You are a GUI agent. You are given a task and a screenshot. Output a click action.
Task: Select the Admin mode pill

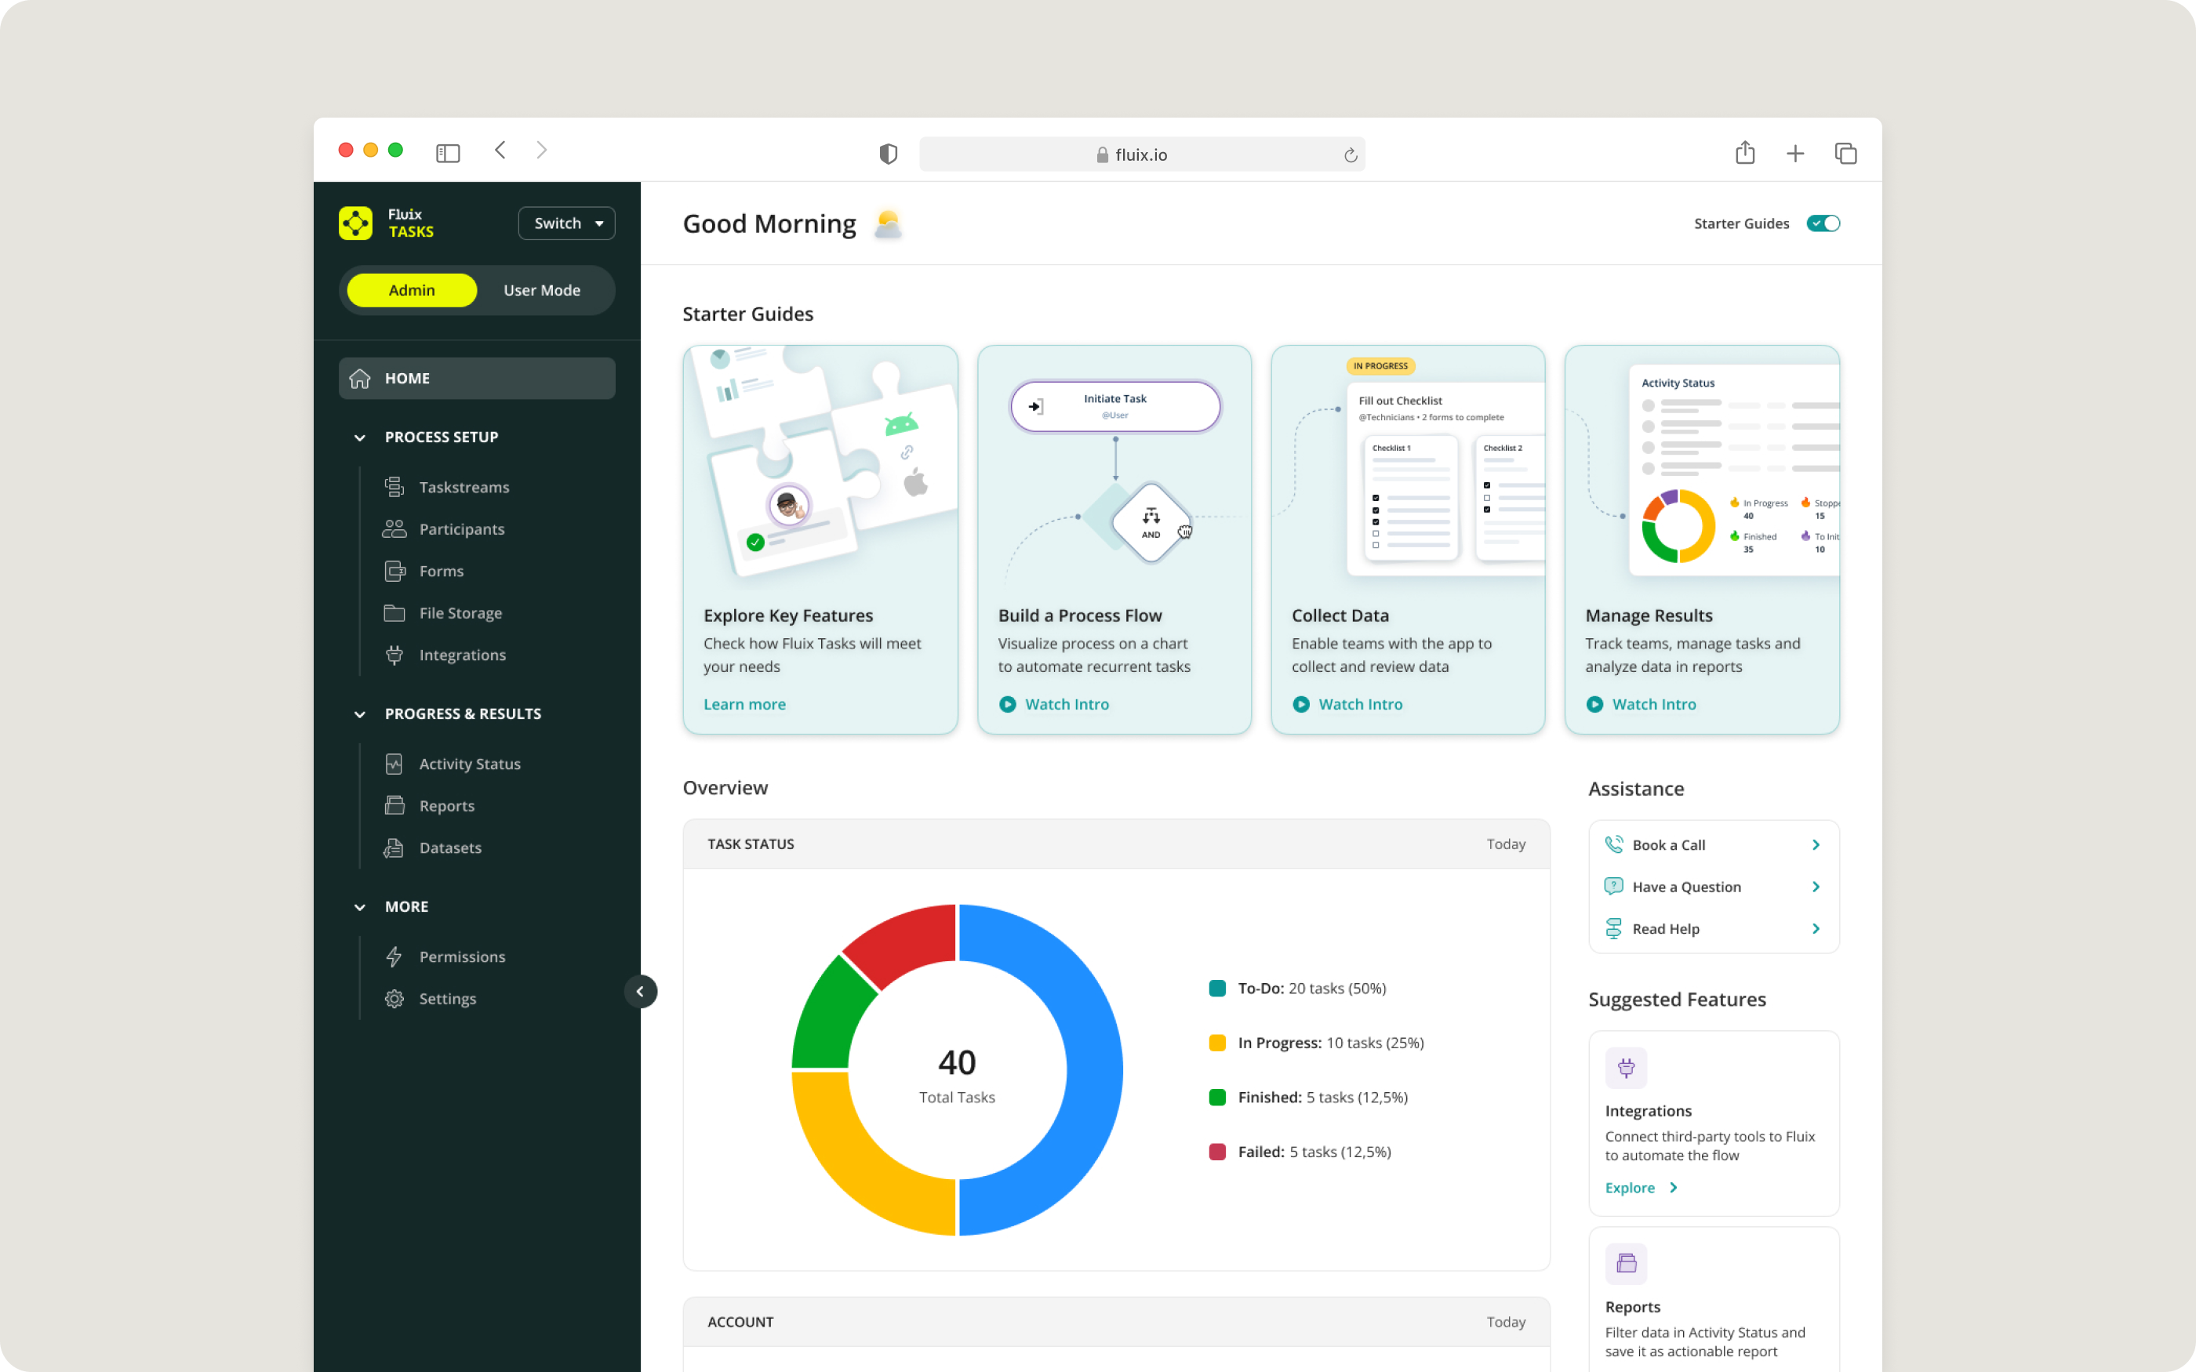tap(412, 290)
